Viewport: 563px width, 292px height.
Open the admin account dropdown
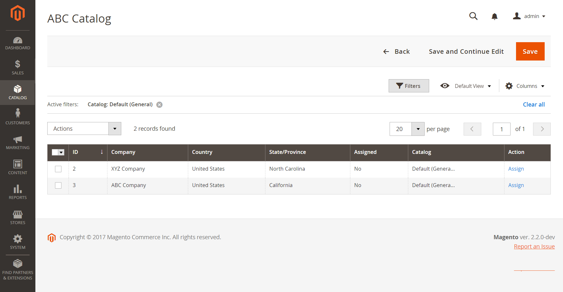pyautogui.click(x=529, y=16)
